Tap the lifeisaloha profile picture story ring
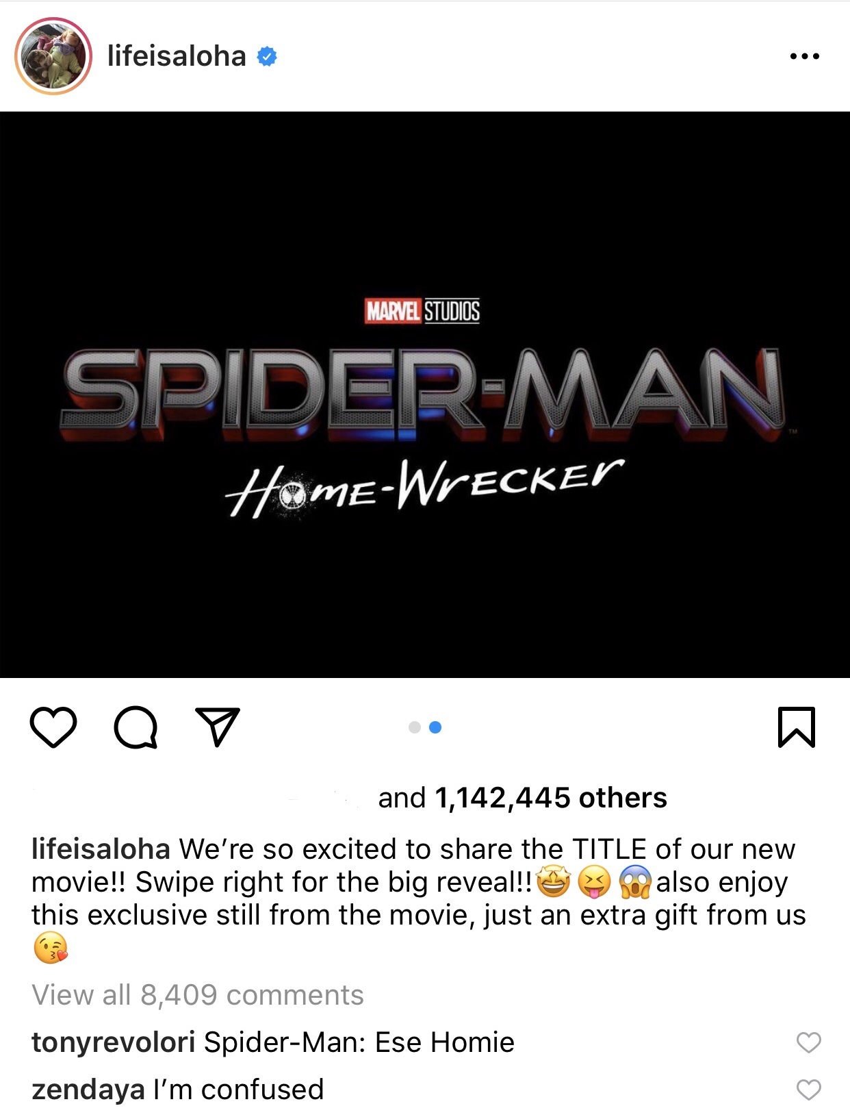Screen dimensions: 850x1117 53,56
